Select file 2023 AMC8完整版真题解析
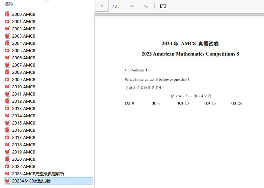Screen dimensions: 264x188 (38, 174)
